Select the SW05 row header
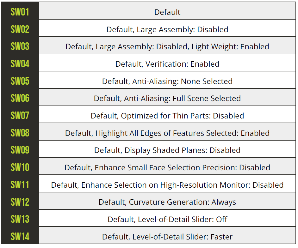The image size is (298, 248). pos(20,81)
